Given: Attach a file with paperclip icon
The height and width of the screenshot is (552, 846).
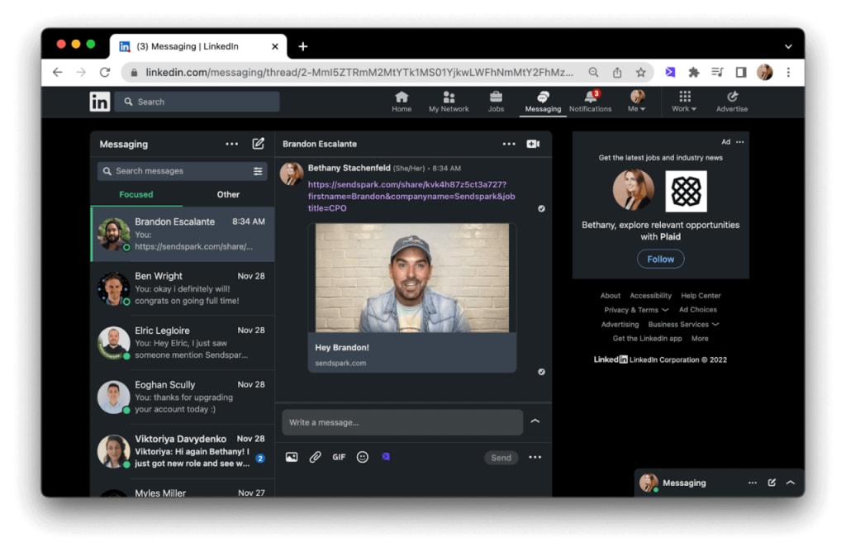Looking at the screenshot, I should (315, 458).
